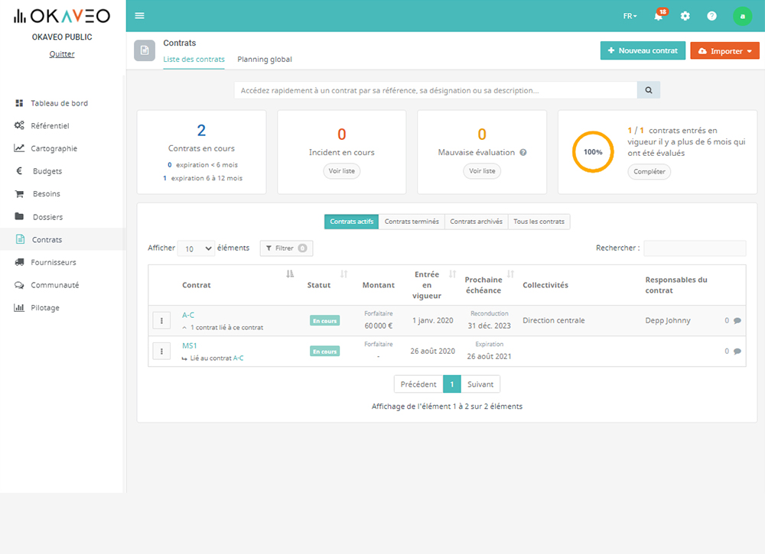
Task: Click the 26 août 2021 expiration date
Action: [x=489, y=357]
